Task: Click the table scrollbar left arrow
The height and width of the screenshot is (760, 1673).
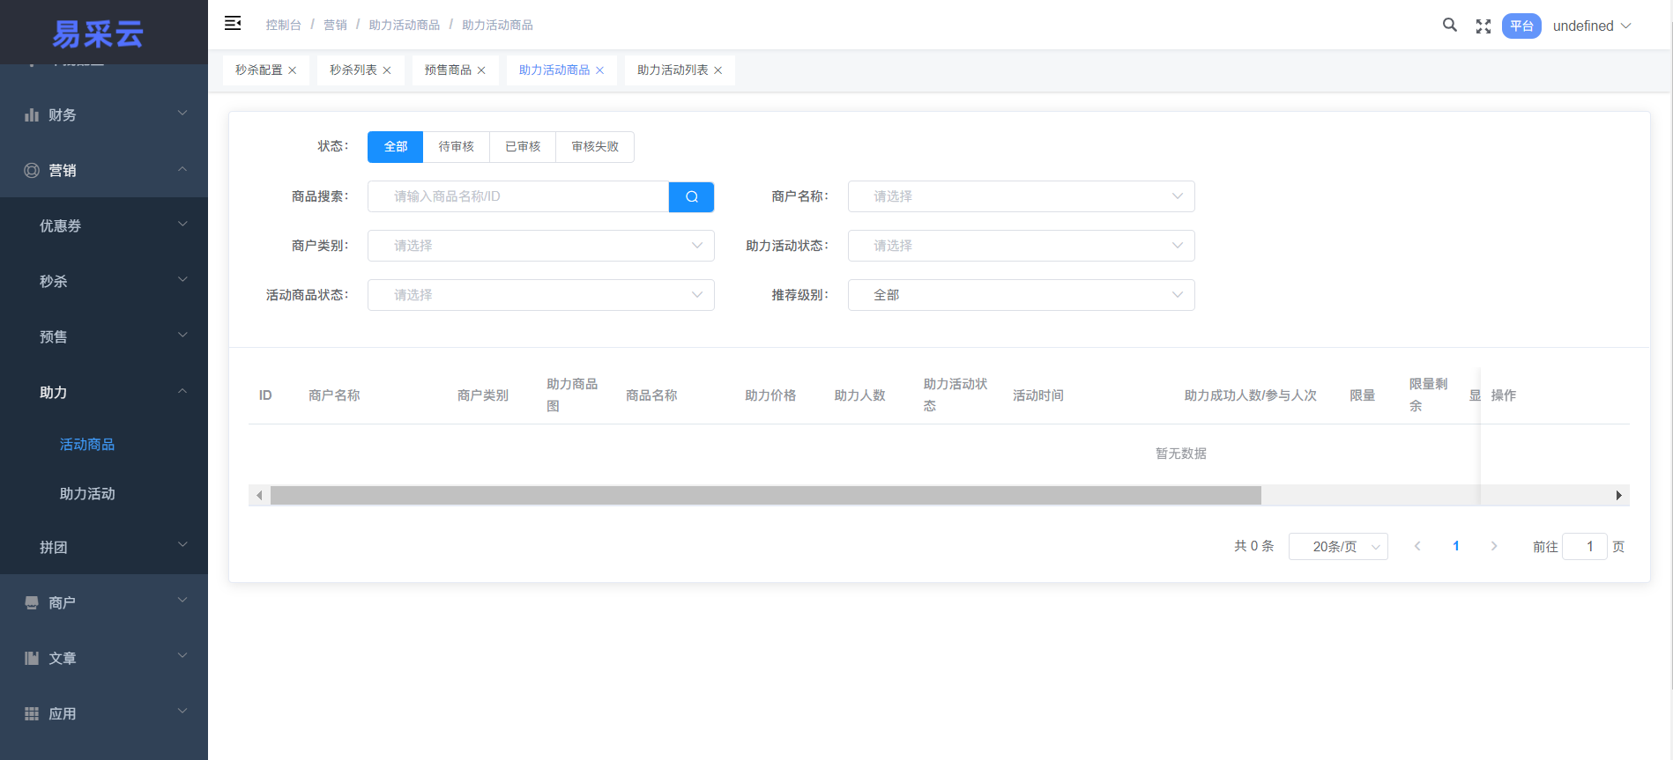Action: [259, 496]
